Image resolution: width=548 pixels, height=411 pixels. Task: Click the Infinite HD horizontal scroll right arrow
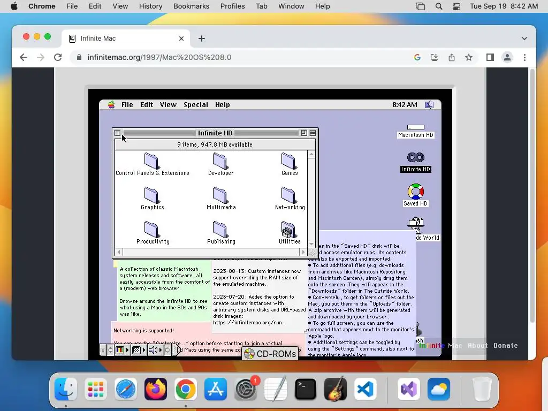coord(303,252)
